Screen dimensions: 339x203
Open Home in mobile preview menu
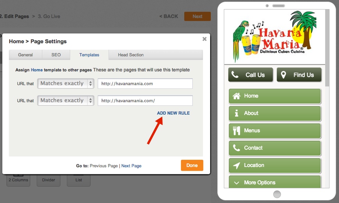(x=275, y=96)
